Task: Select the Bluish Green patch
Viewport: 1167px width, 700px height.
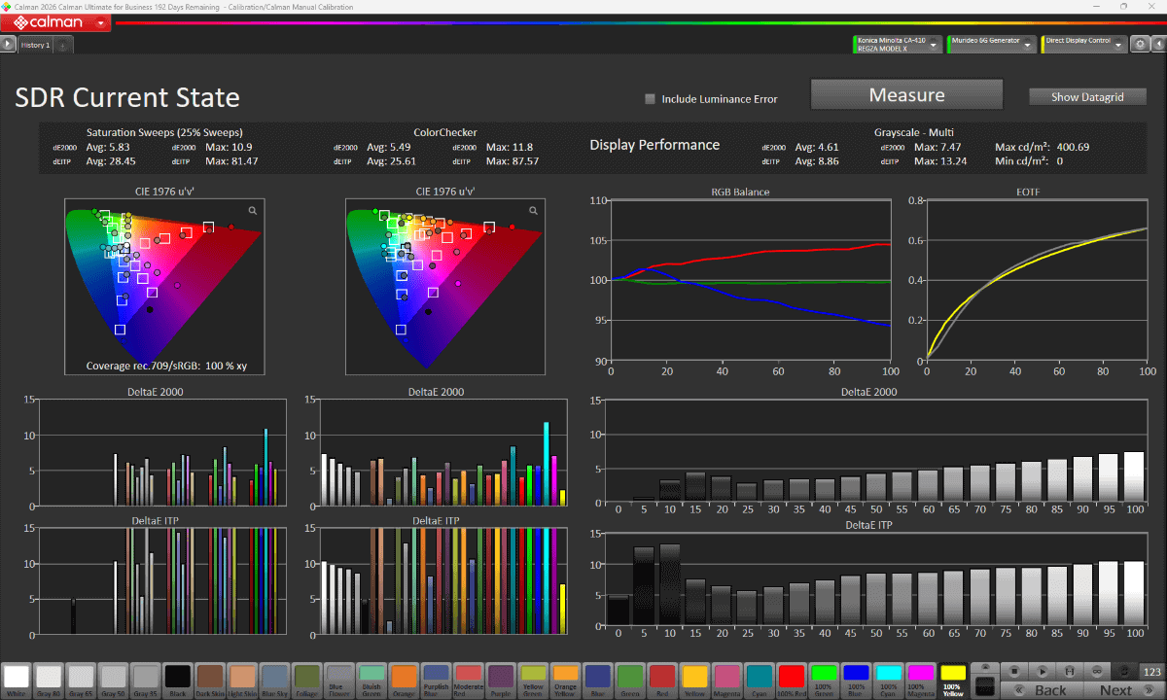Action: click(370, 679)
